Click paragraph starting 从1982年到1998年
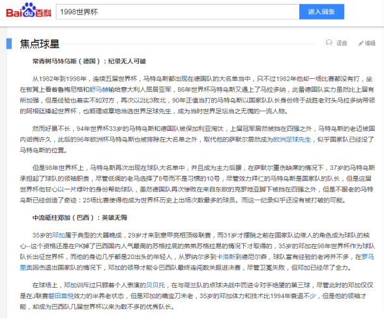The image size is (384, 319). pos(197,95)
